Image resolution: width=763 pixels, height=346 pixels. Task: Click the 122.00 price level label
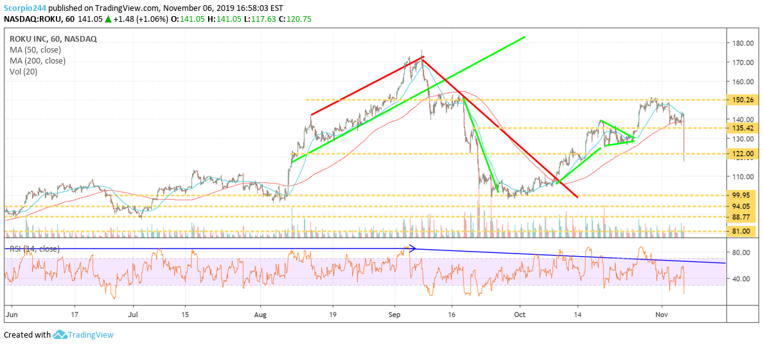[x=742, y=154]
